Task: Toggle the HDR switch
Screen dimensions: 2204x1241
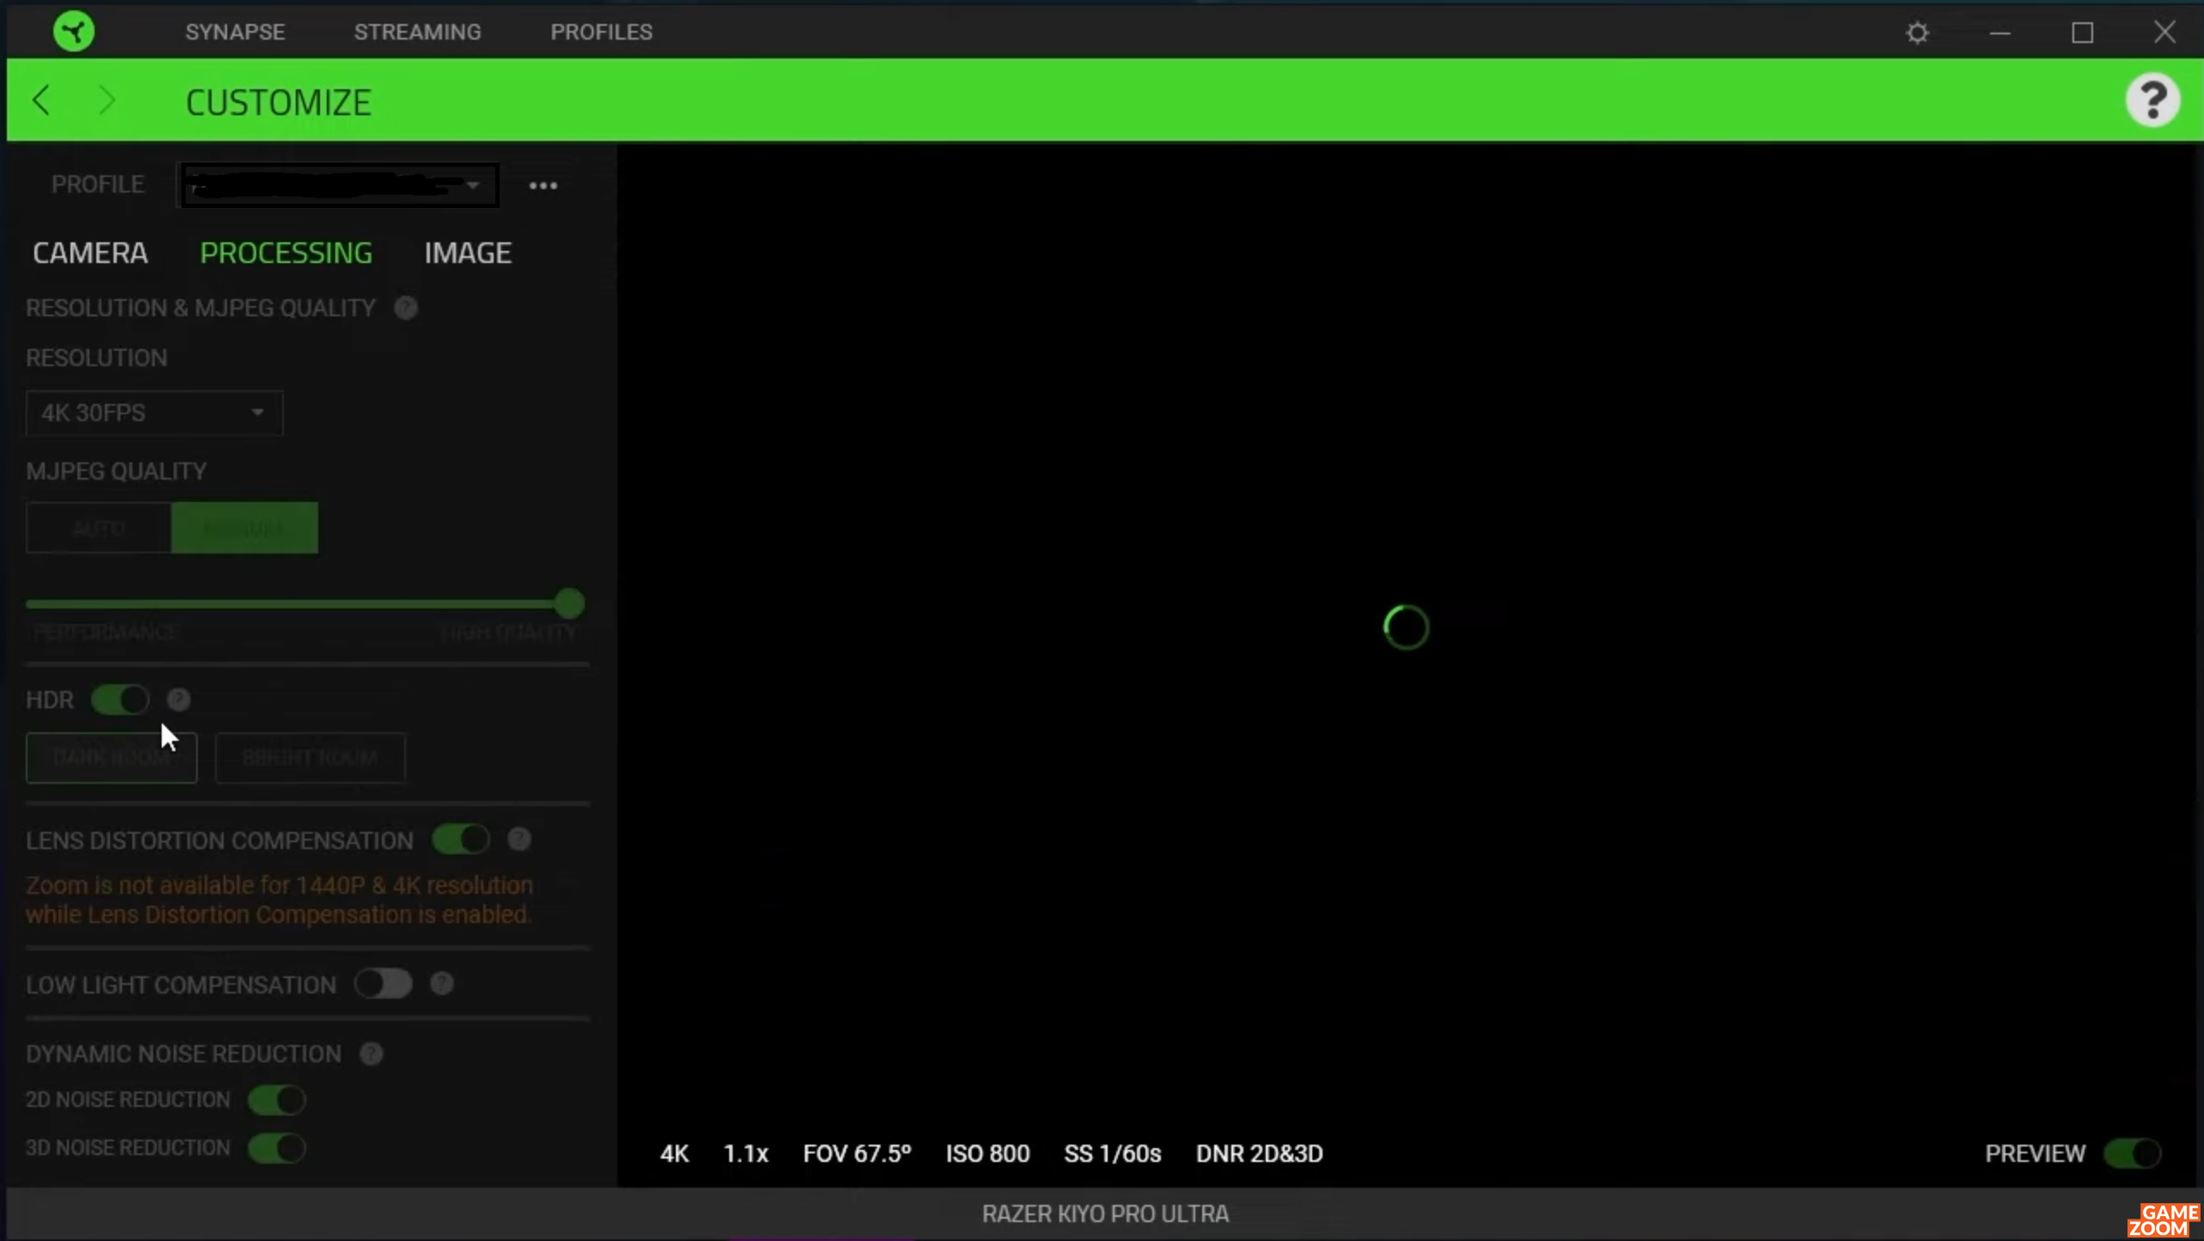Action: pyautogui.click(x=120, y=700)
